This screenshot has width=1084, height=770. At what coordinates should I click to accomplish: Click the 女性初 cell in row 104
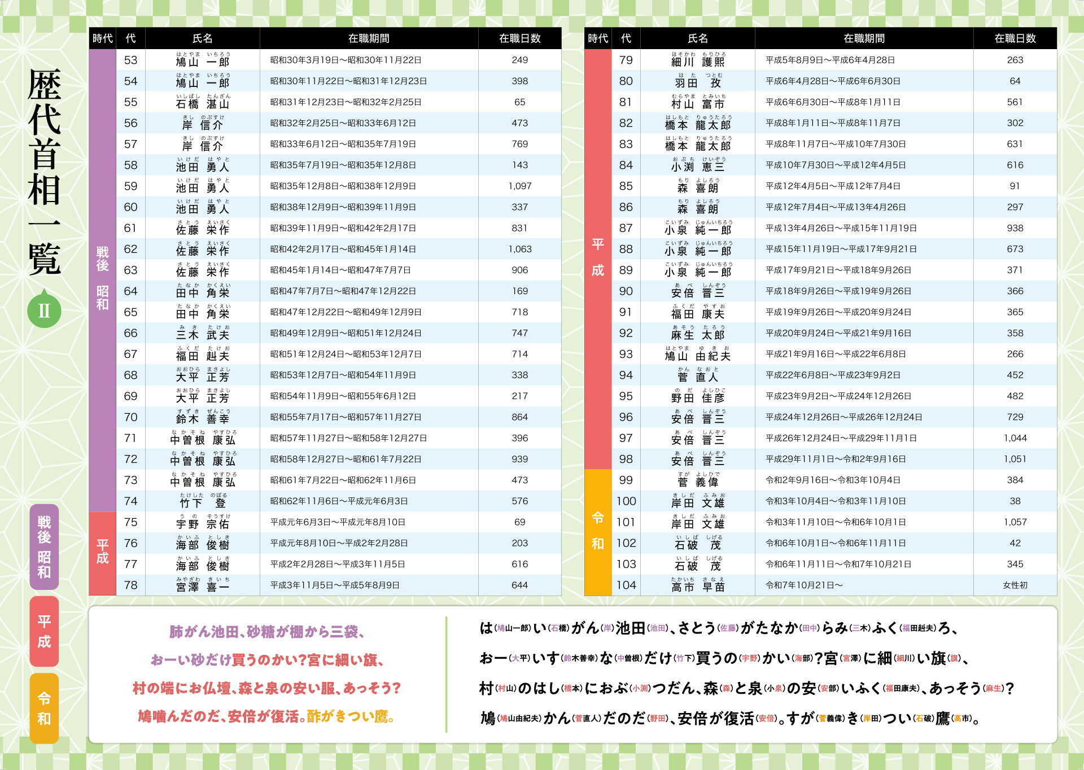(1015, 585)
